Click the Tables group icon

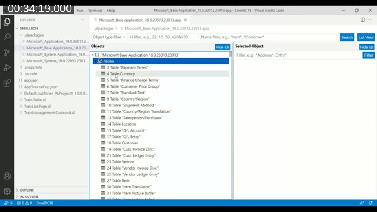[x=100, y=61]
